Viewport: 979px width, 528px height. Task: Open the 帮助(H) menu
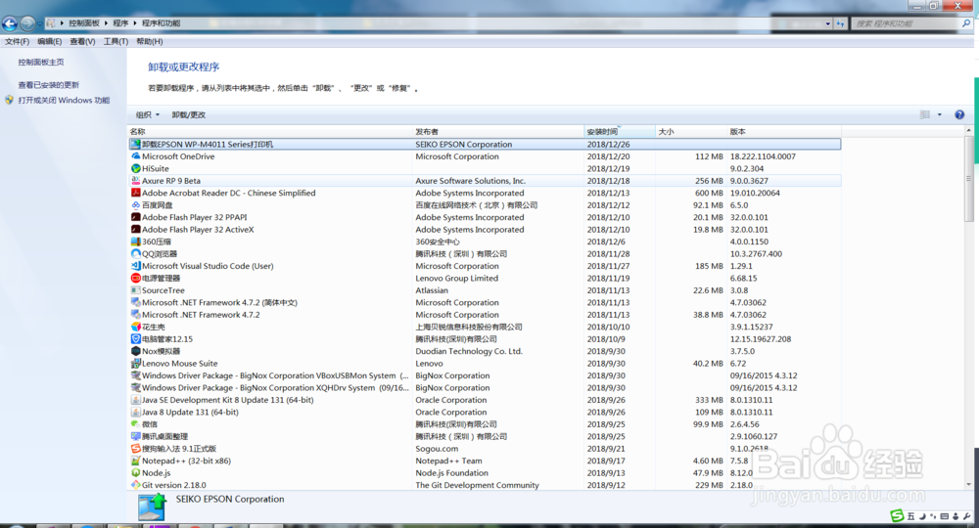(149, 42)
